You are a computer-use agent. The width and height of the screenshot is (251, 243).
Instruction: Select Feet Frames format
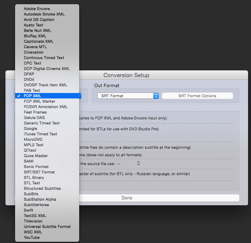[47, 112]
